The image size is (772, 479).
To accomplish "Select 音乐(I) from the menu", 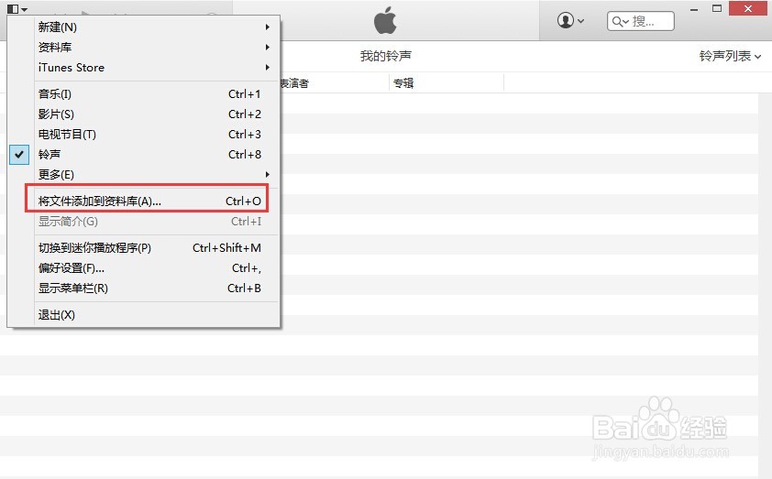I will pyautogui.click(x=156, y=94).
